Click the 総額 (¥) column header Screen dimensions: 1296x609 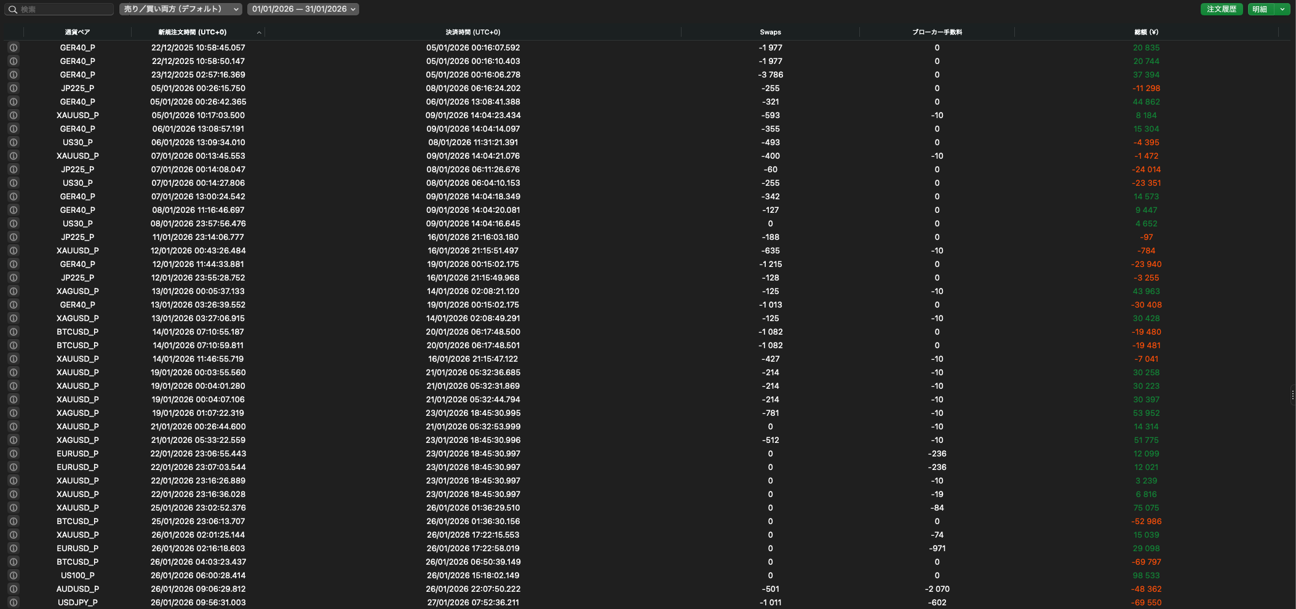[1146, 32]
